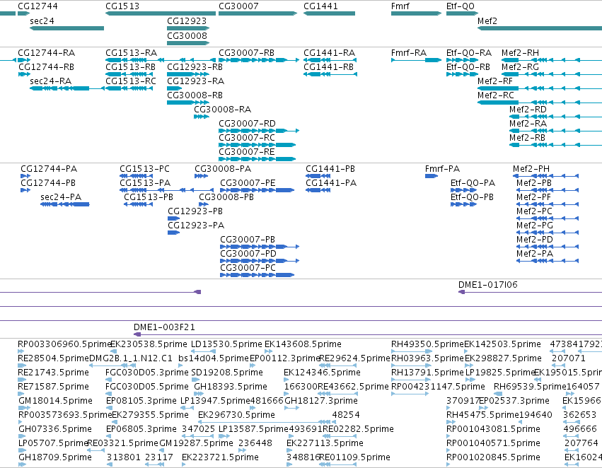Select the RE43662.5prime EST label
This screenshot has height=468, width=602.
(x=353, y=386)
